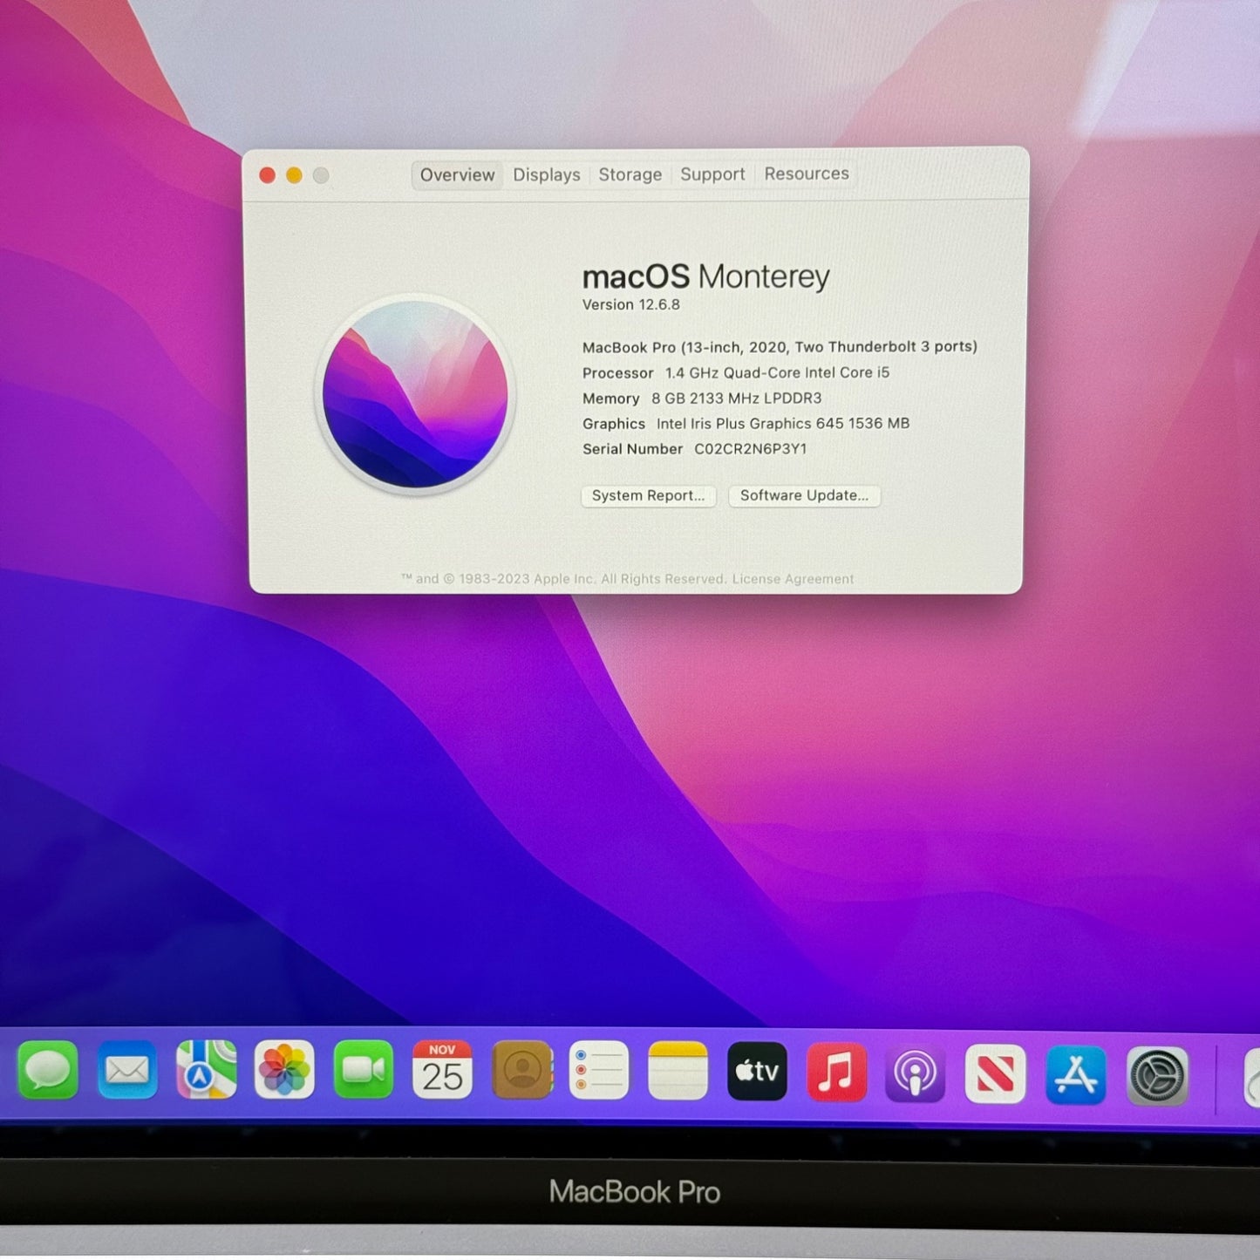Open the Music app icon

click(x=836, y=1072)
